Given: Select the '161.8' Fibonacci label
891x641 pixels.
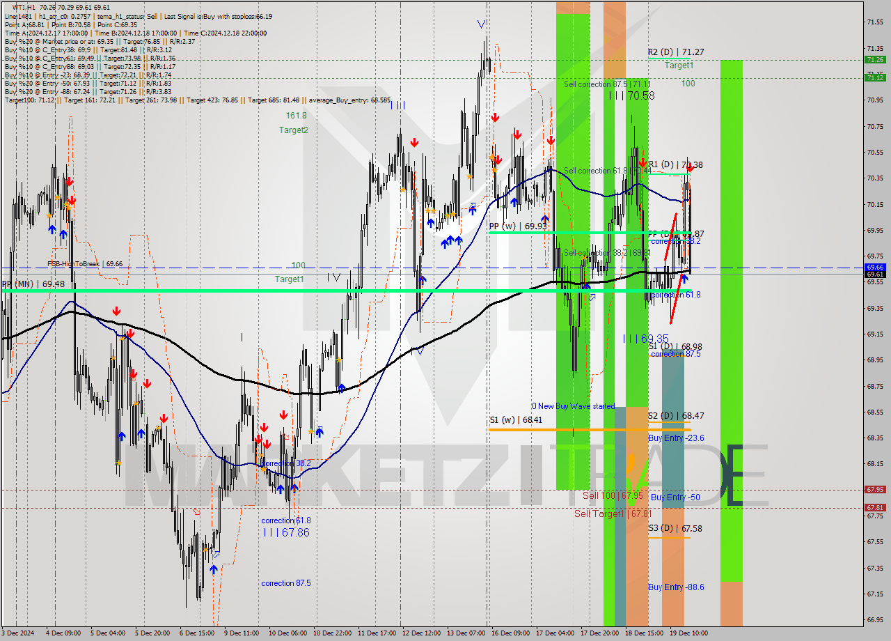Looking at the screenshot, I should point(296,116).
